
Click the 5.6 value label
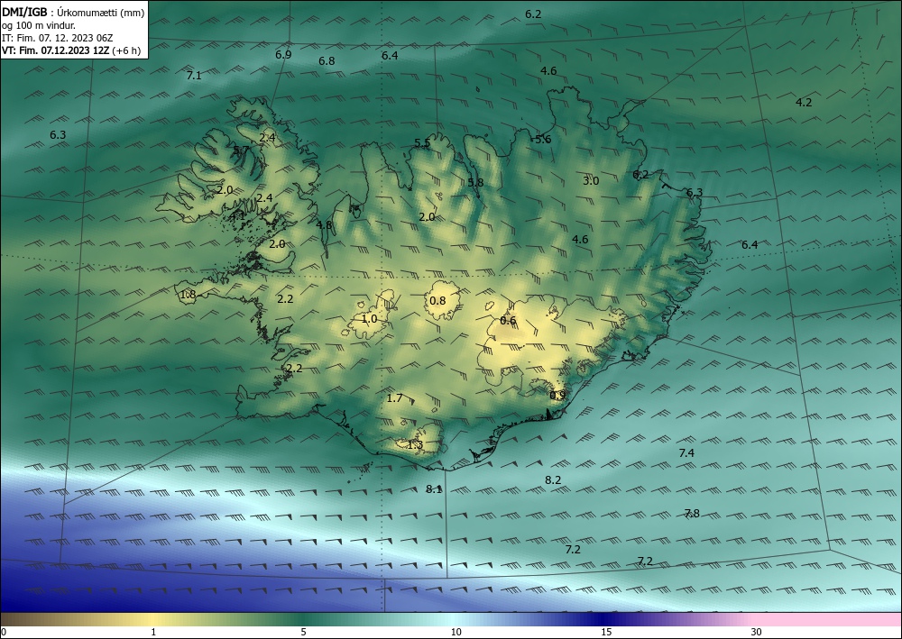[x=543, y=139]
